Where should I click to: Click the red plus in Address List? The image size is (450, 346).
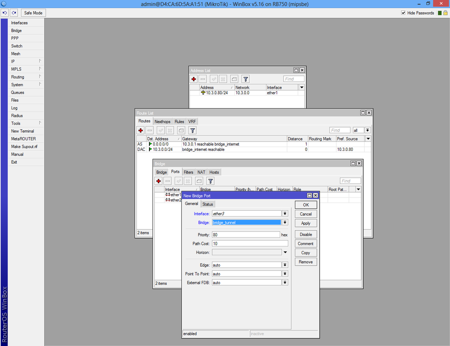[x=194, y=79]
